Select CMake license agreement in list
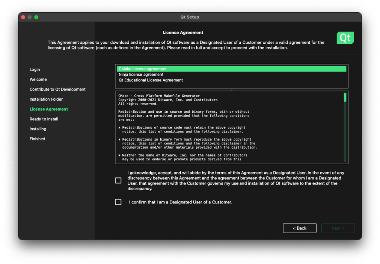The width and height of the screenshot is (380, 264). point(143,69)
